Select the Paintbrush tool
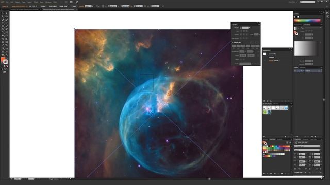 click(x=7, y=26)
